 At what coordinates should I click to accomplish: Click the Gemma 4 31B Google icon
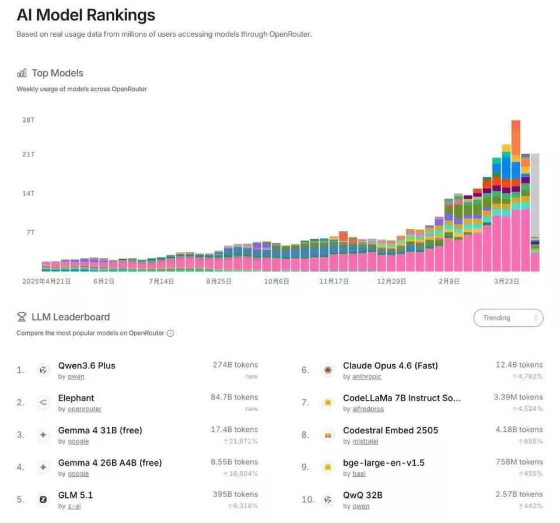[x=43, y=435]
